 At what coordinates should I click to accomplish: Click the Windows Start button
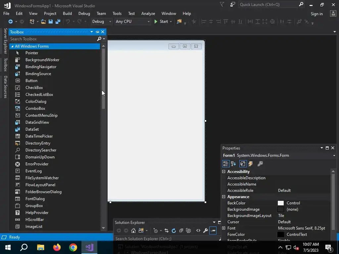8,247
